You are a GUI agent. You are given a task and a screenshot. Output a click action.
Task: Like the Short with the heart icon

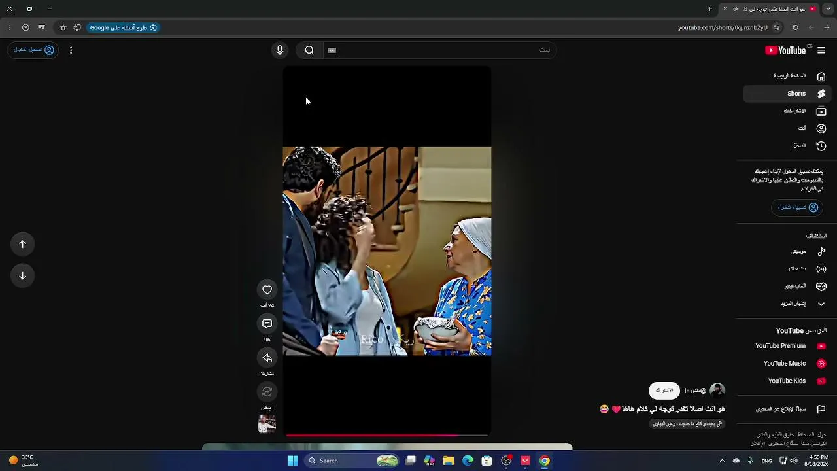(x=267, y=290)
